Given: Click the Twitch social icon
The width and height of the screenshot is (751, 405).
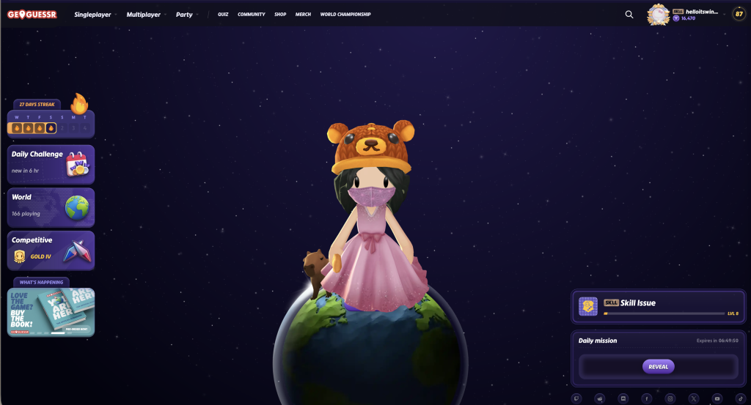Looking at the screenshot, I should pos(576,398).
